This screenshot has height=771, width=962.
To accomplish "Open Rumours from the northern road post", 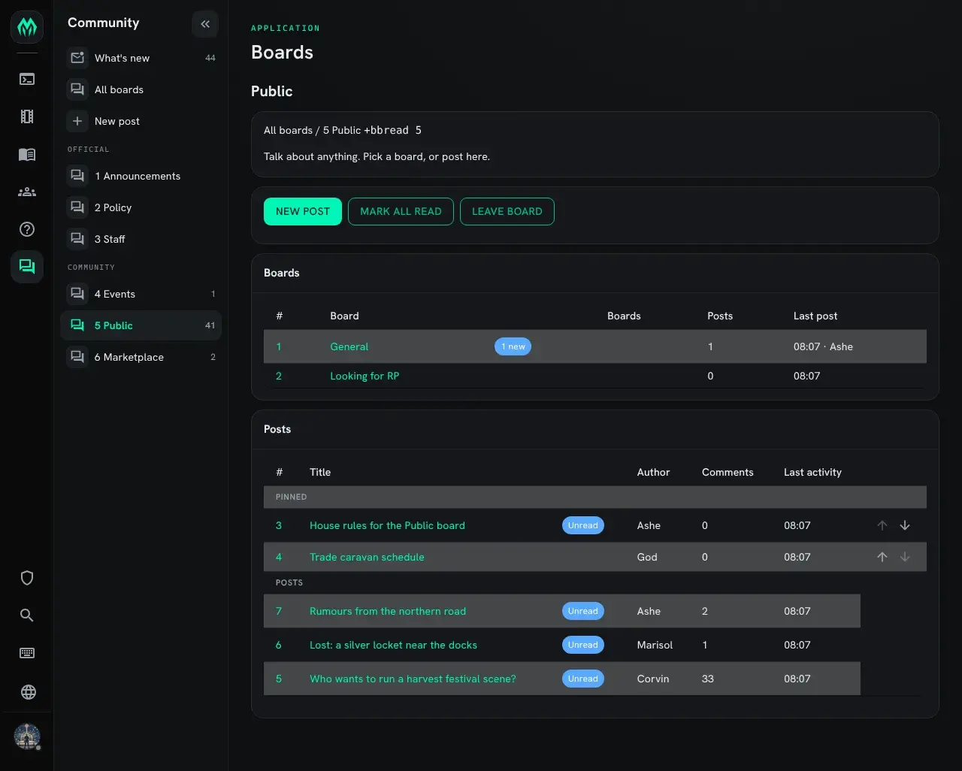I will [388, 611].
